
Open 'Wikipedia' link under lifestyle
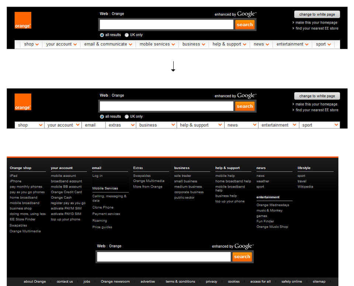click(305, 187)
